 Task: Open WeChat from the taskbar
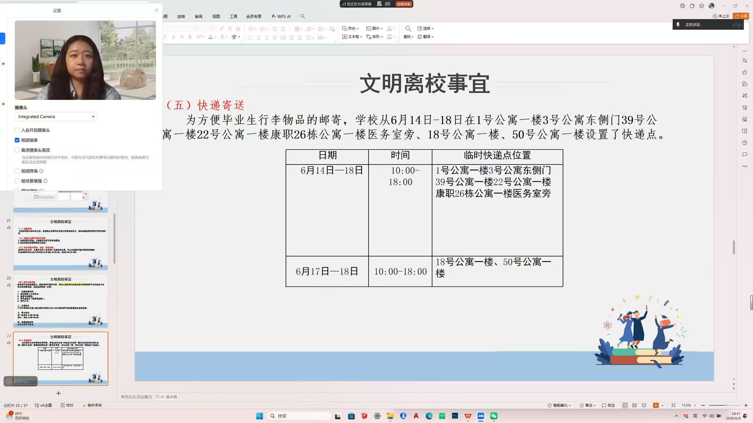click(x=494, y=416)
